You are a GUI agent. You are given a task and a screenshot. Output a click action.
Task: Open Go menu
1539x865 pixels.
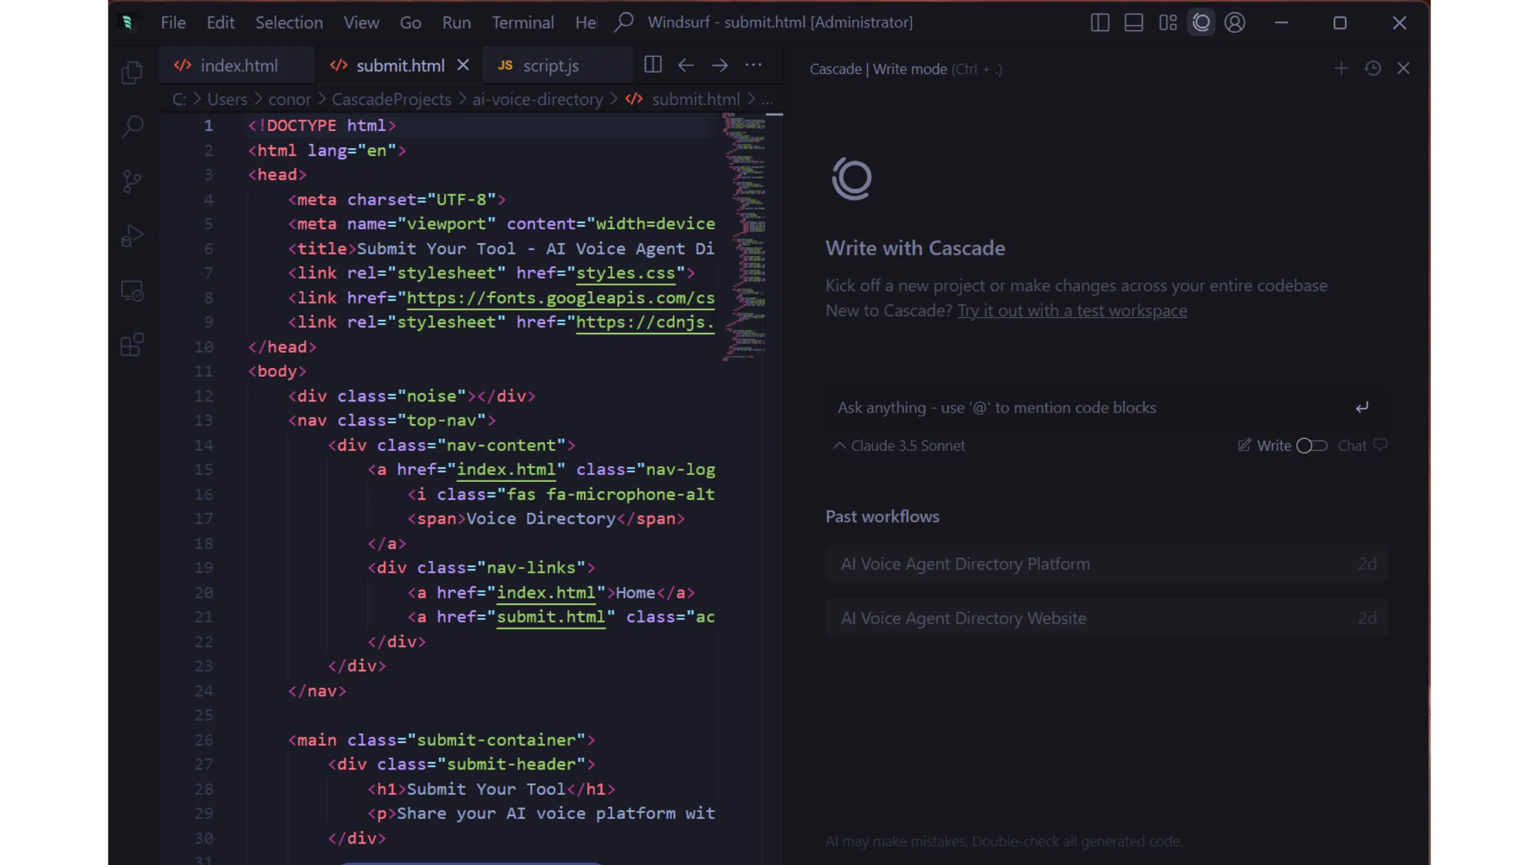[410, 23]
